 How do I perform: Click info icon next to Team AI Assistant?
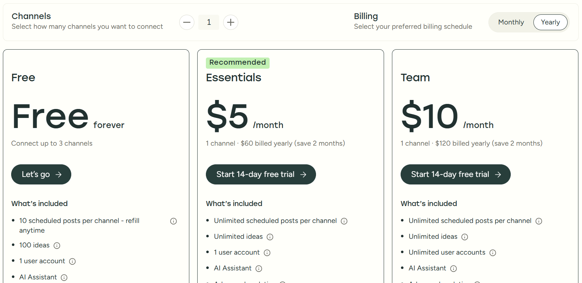pos(454,269)
